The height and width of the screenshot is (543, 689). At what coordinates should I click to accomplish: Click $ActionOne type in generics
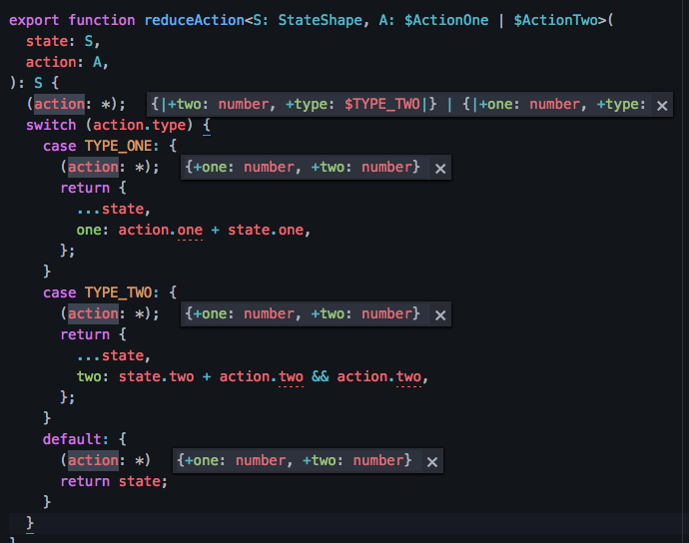point(446,20)
